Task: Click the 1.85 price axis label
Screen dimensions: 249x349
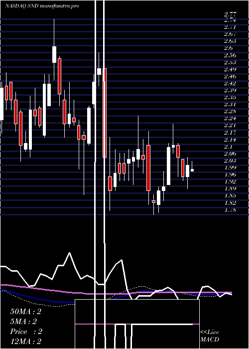Action: (x=230, y=196)
